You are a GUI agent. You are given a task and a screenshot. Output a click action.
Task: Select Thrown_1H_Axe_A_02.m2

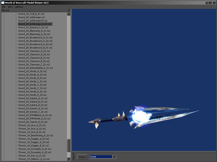(x=32, y=129)
